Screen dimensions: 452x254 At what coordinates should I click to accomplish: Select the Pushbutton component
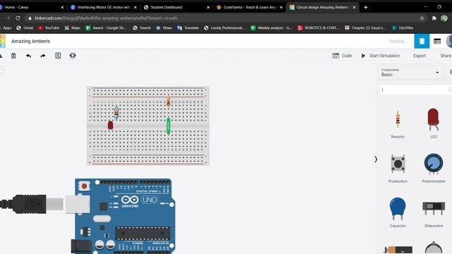click(398, 169)
